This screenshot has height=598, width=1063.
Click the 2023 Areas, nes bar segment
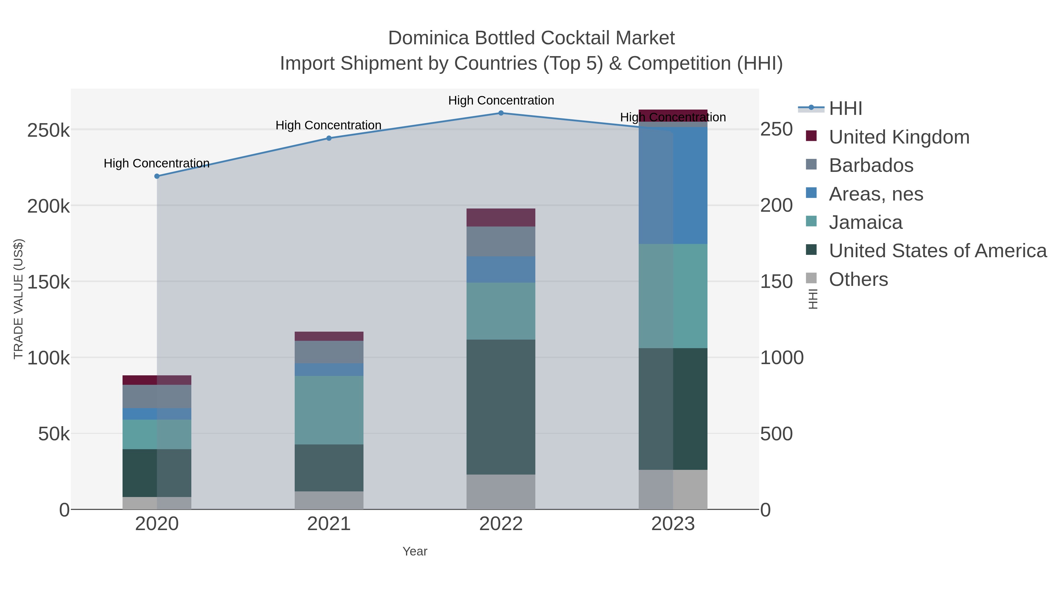coord(673,185)
